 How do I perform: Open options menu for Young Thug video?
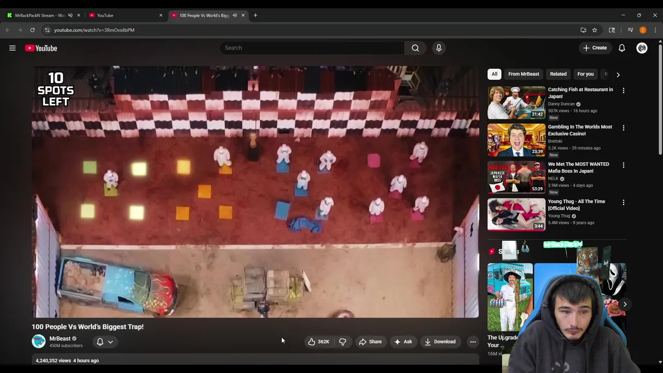tap(623, 202)
